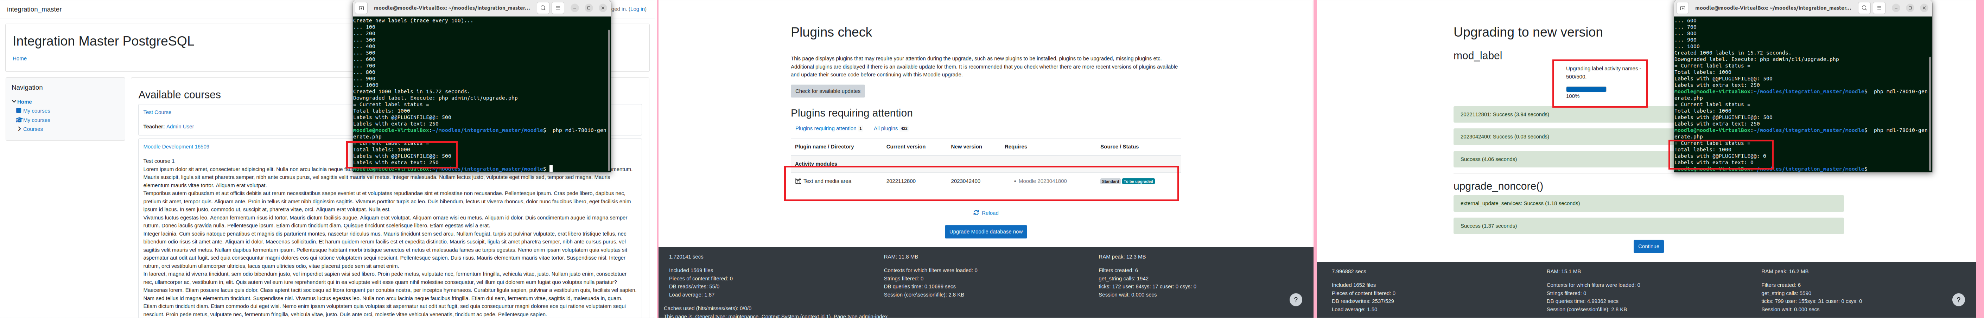
Task: Open help button on Upgrading page
Action: (x=1959, y=299)
